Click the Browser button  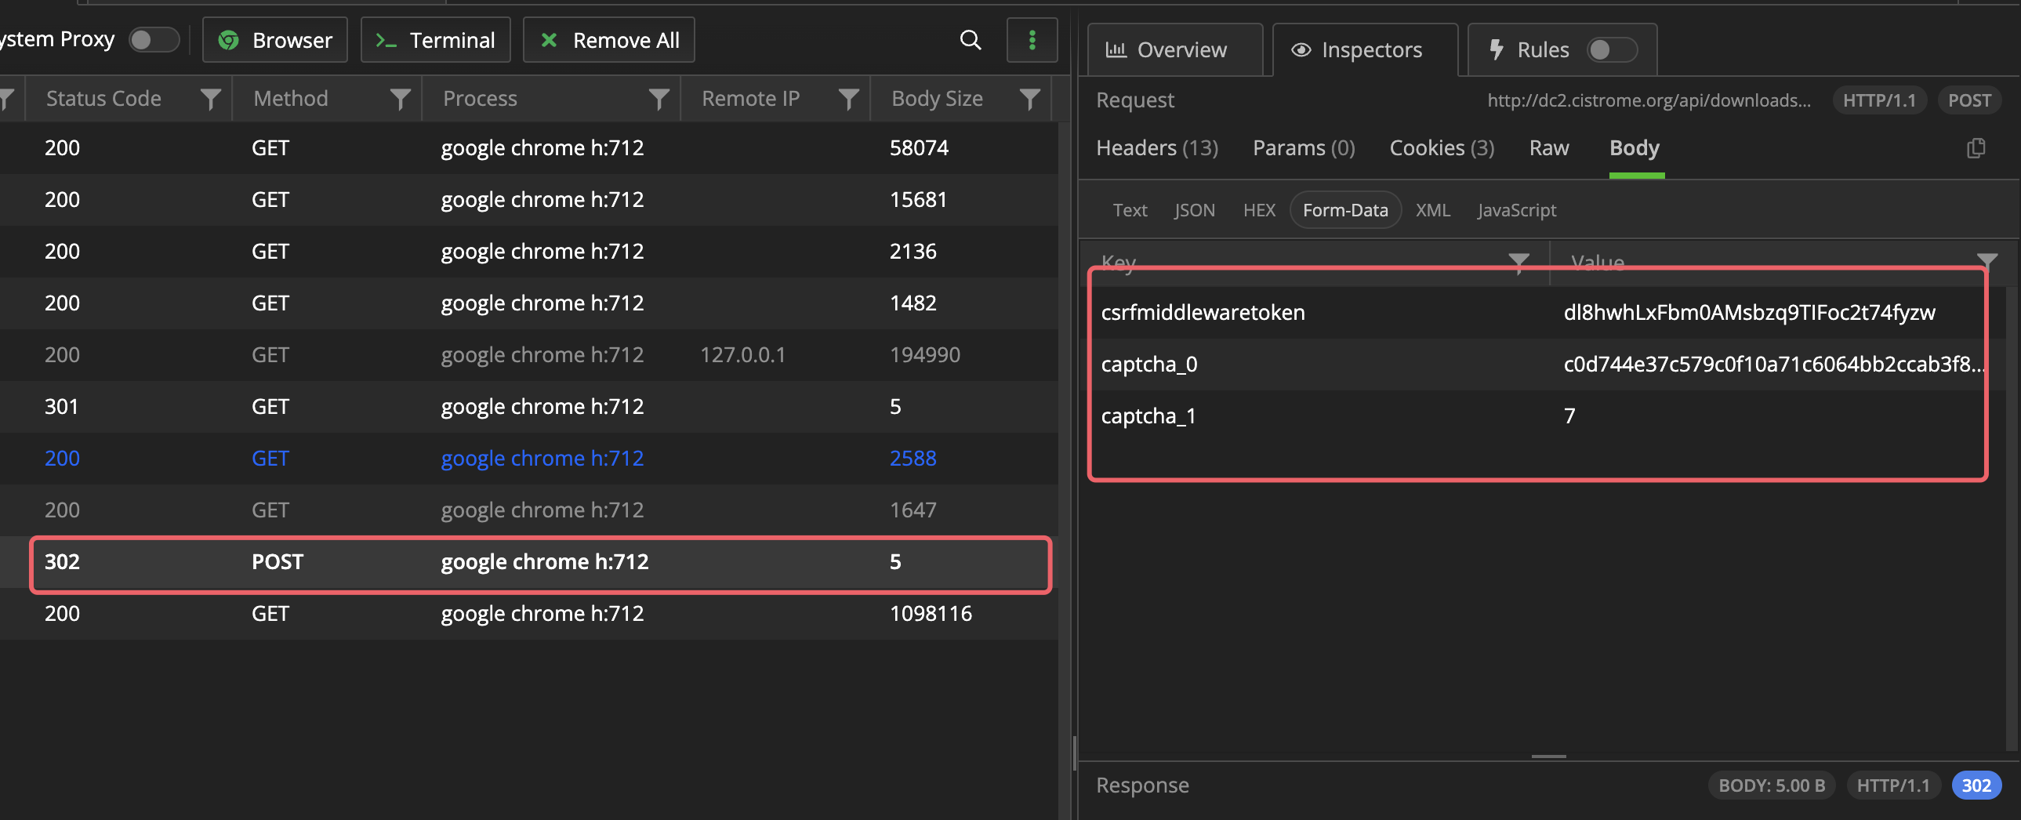point(274,40)
